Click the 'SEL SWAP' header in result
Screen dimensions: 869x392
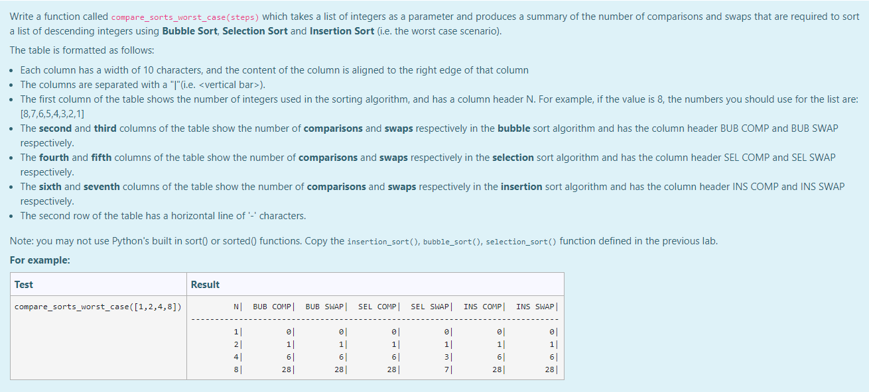pos(430,307)
